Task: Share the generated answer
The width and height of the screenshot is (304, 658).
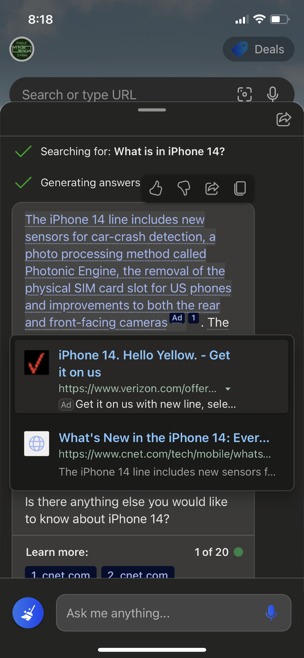Action: point(212,188)
